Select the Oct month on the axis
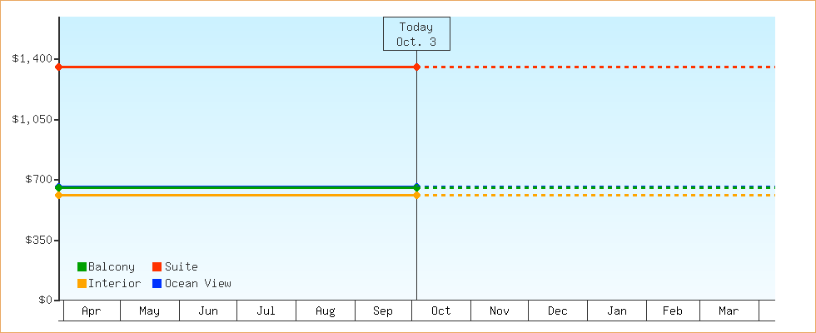 [x=441, y=311]
